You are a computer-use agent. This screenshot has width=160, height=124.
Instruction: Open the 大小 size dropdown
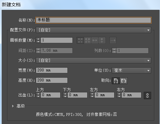point(93,60)
